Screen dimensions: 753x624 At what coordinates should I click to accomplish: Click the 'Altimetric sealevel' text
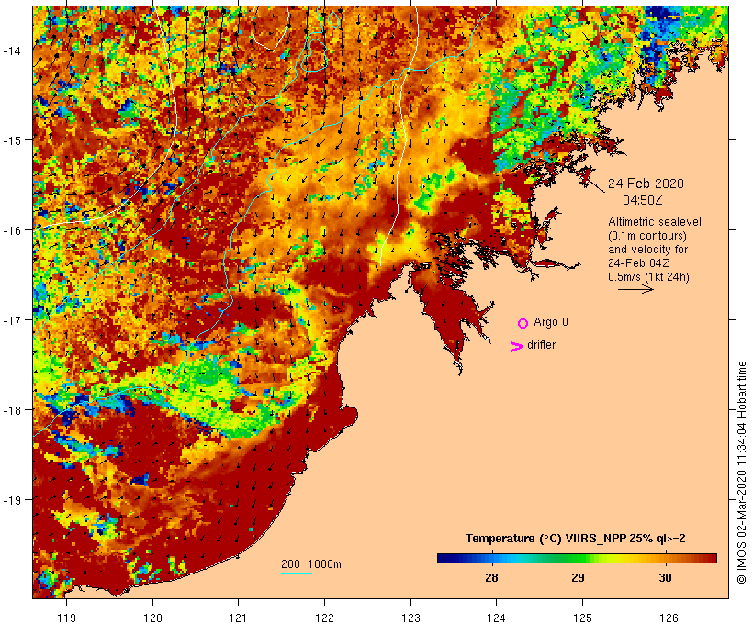655,222
